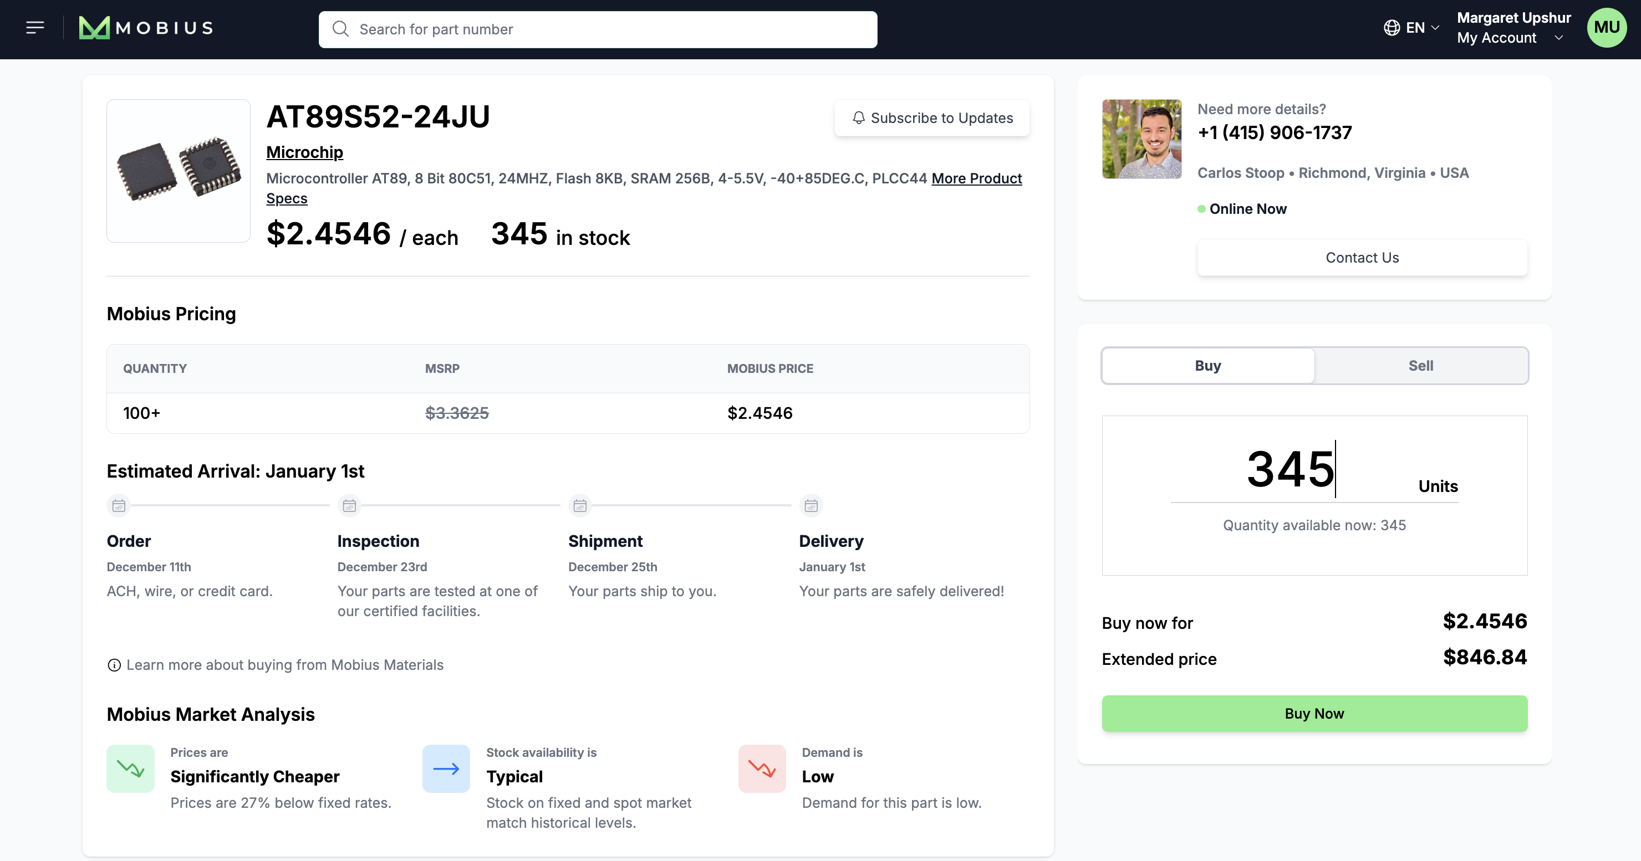This screenshot has height=861, width=1641.
Task: Click the red demand trend icon
Action: pyautogui.click(x=762, y=768)
